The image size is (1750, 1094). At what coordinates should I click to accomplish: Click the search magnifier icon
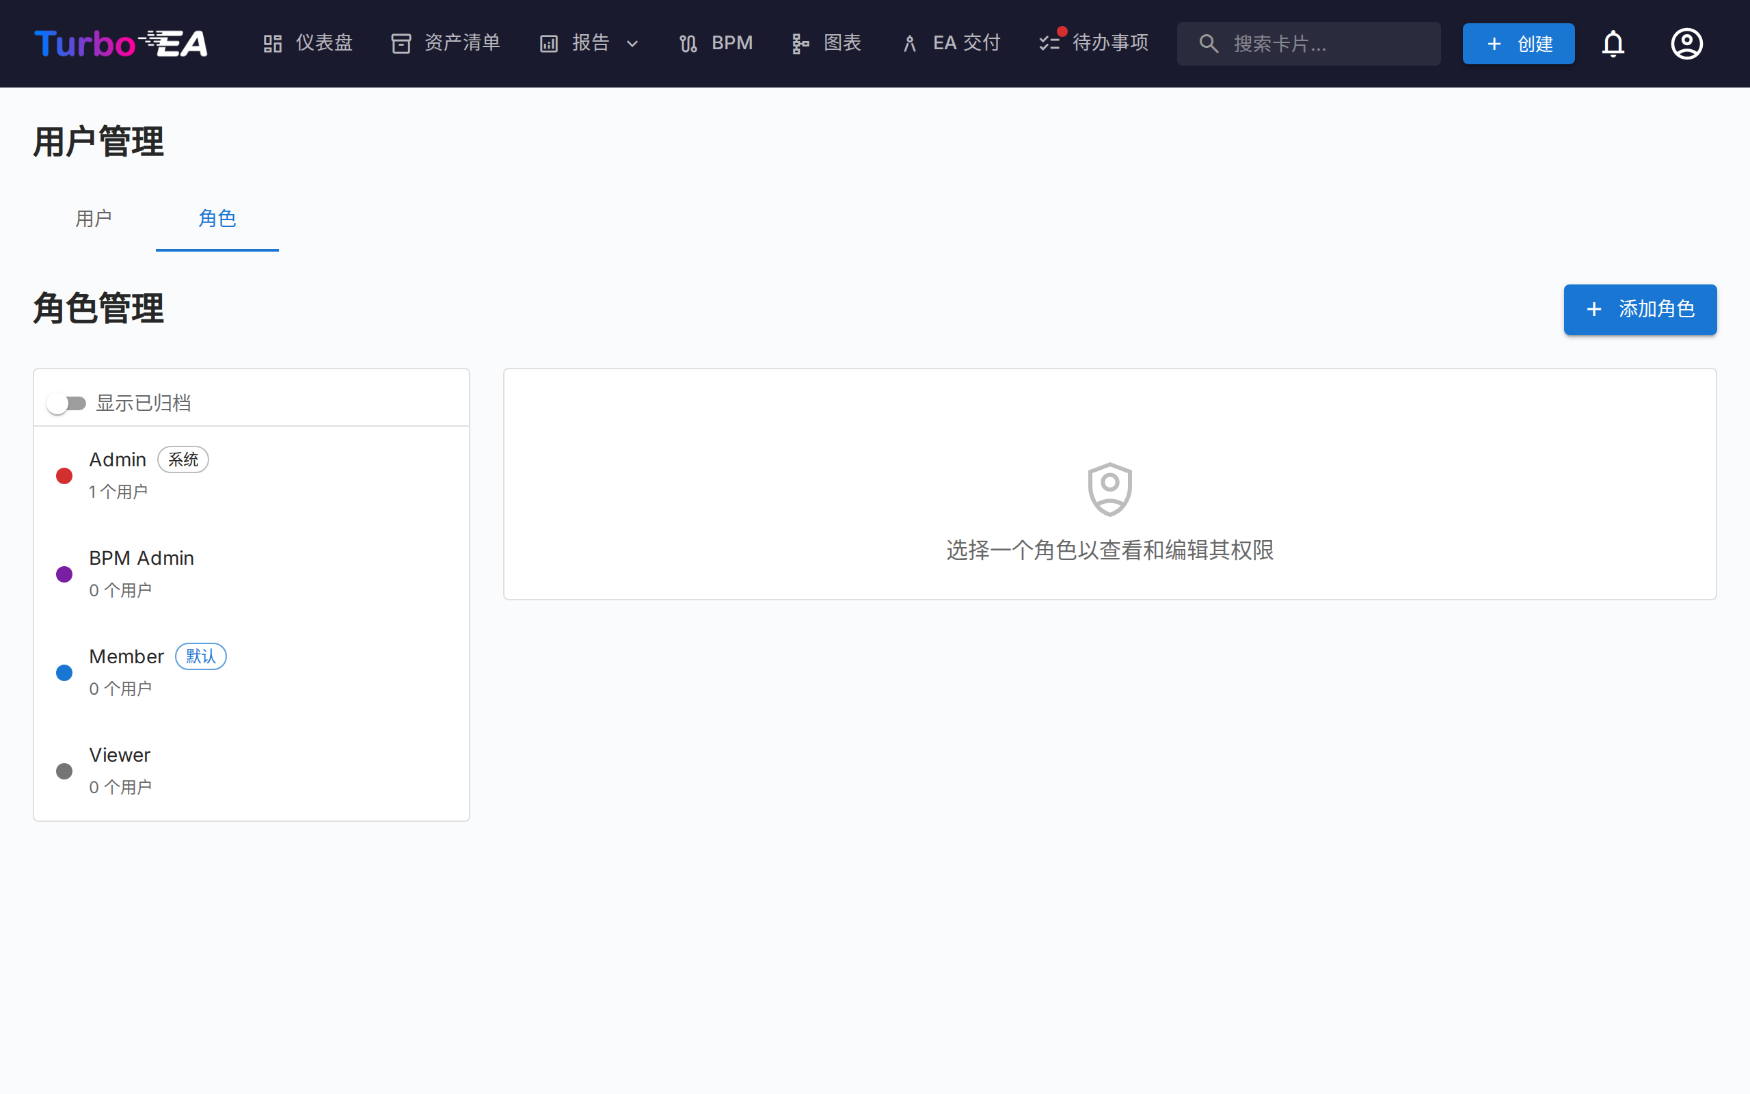[1209, 43]
